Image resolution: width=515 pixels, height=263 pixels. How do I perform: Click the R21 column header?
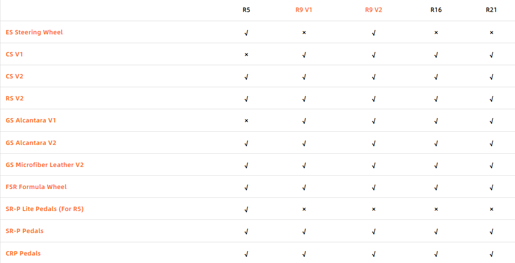[x=491, y=10]
